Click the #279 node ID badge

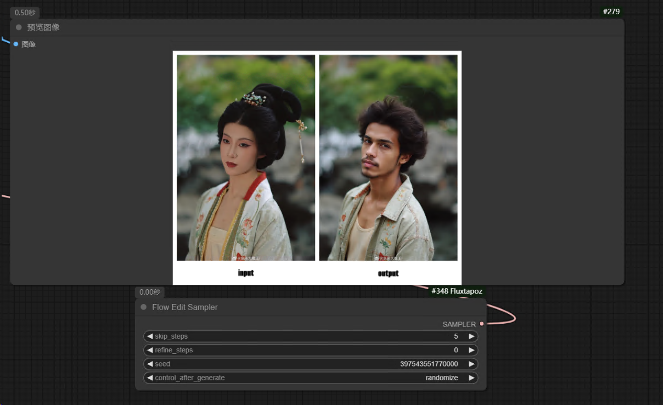[611, 12]
